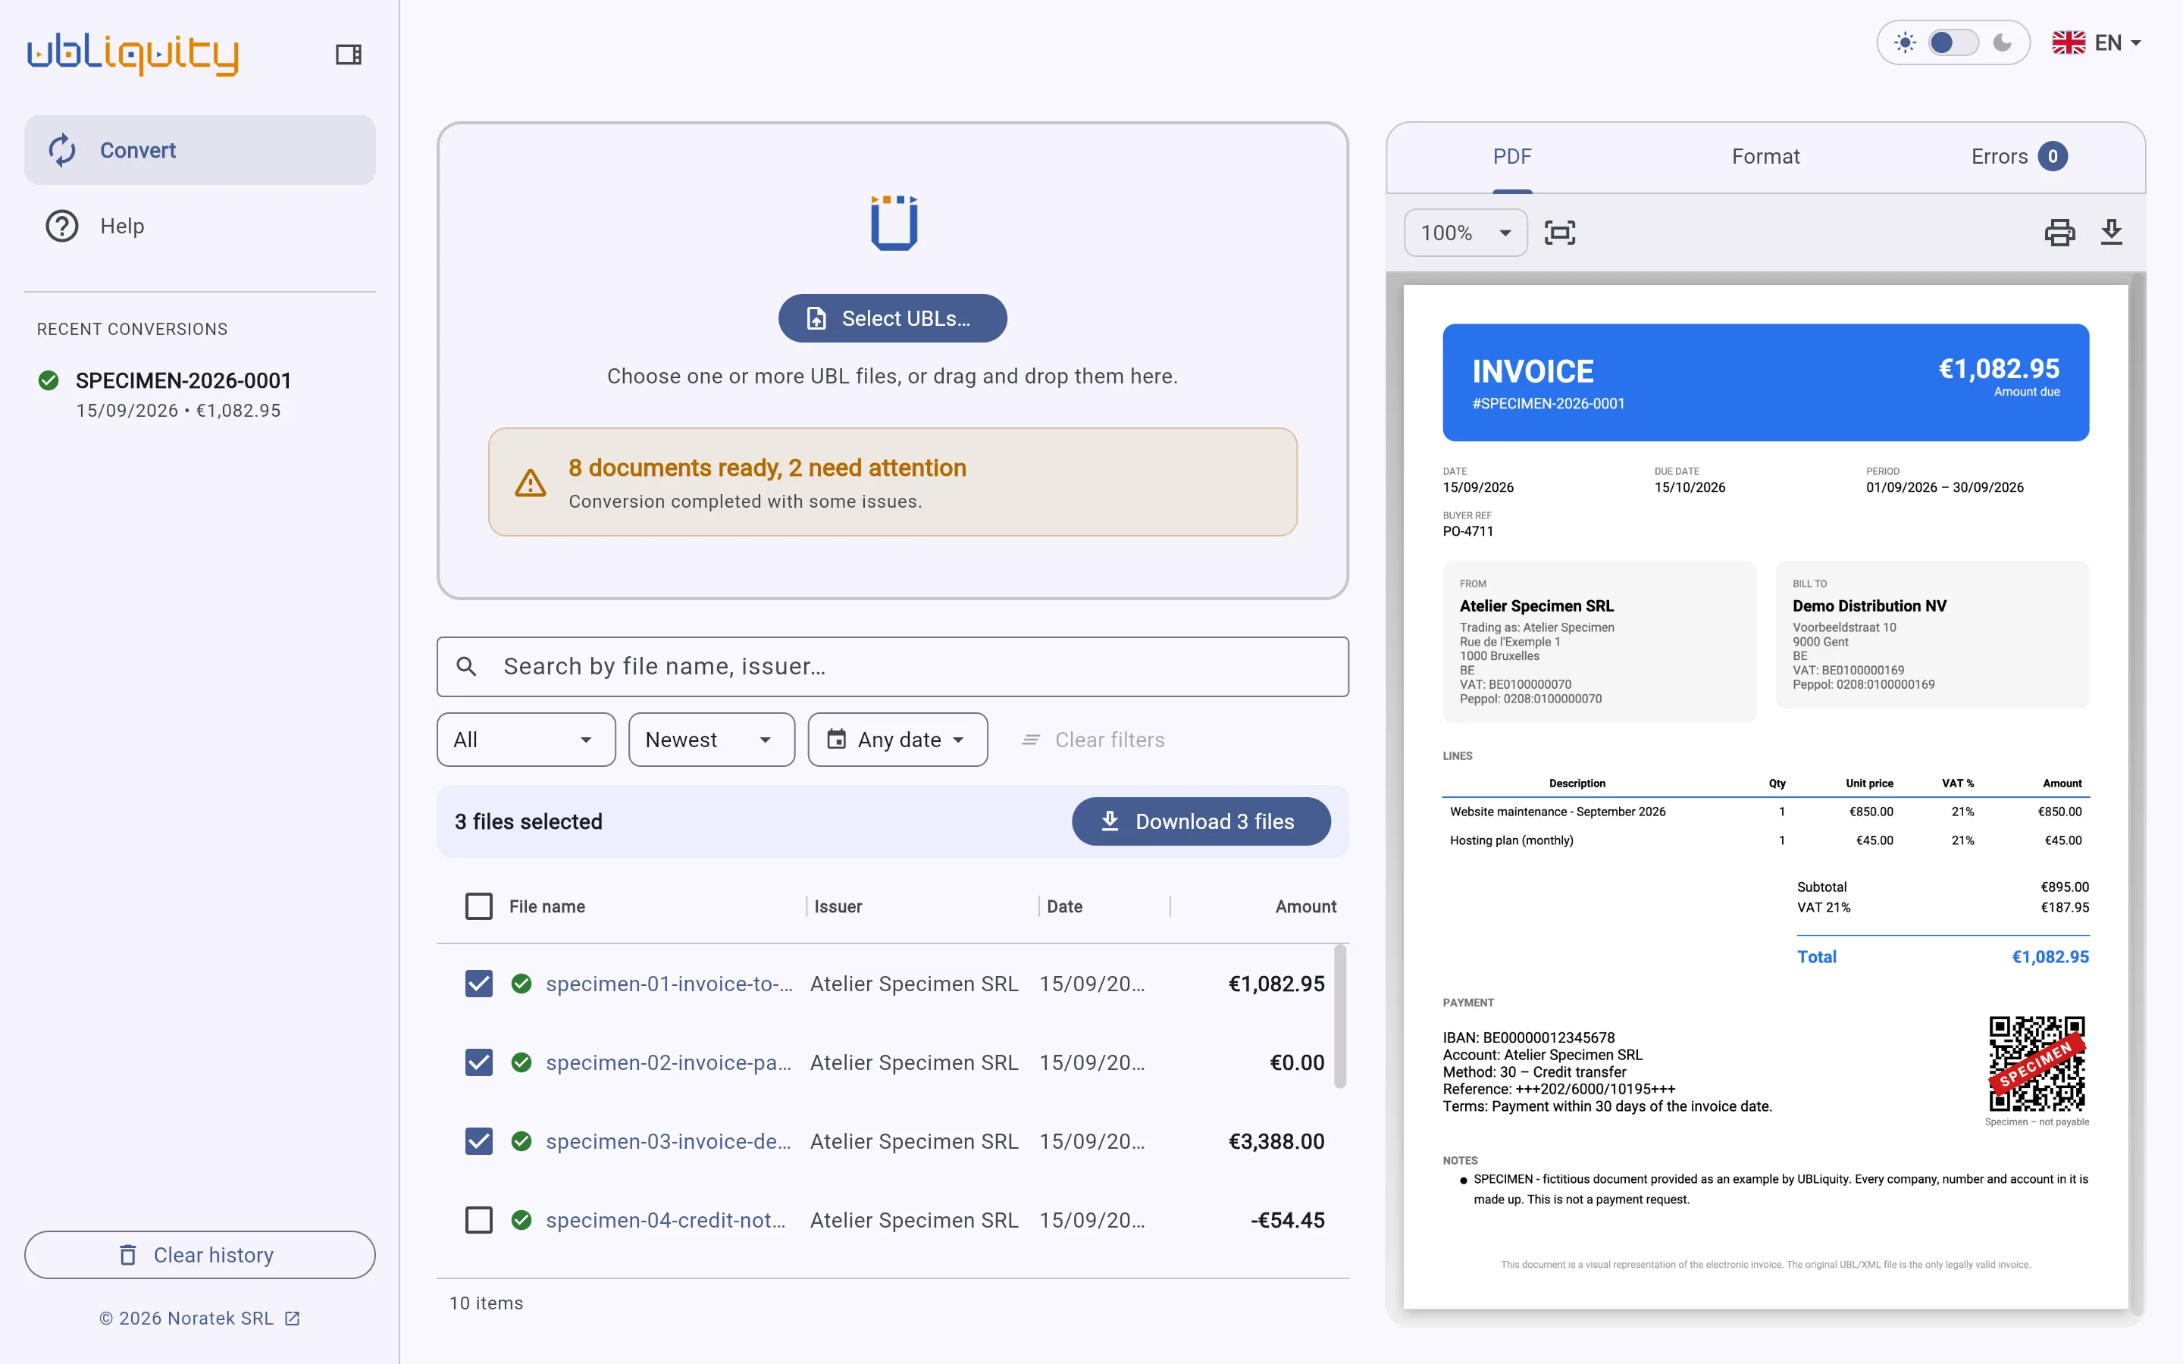Image resolution: width=2183 pixels, height=1364 pixels.
Task: Click Download 3 files button
Action: pos(1201,821)
